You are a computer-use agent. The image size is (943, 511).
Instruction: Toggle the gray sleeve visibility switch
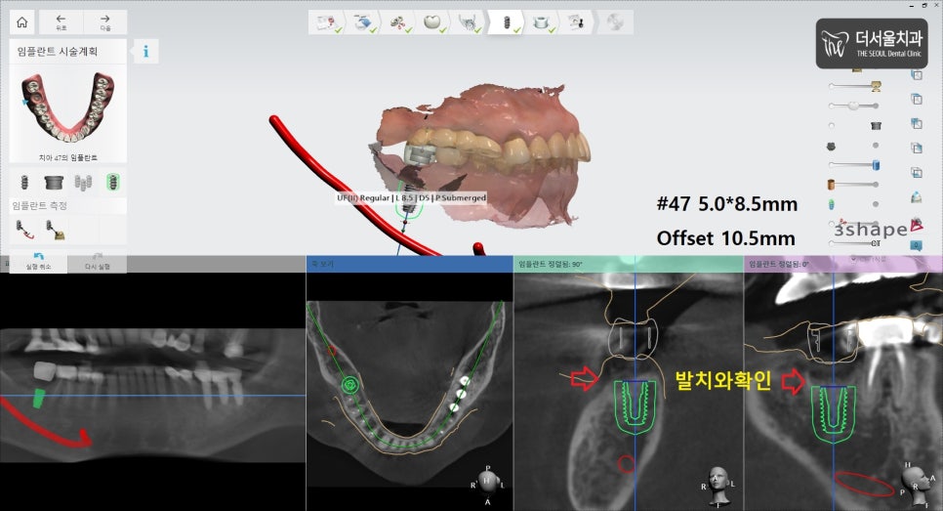[x=854, y=125]
